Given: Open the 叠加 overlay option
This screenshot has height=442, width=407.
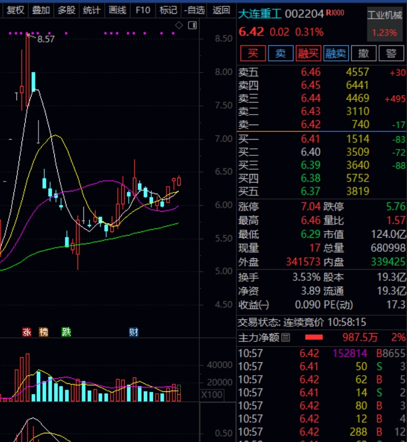Looking at the screenshot, I should tap(41, 10).
